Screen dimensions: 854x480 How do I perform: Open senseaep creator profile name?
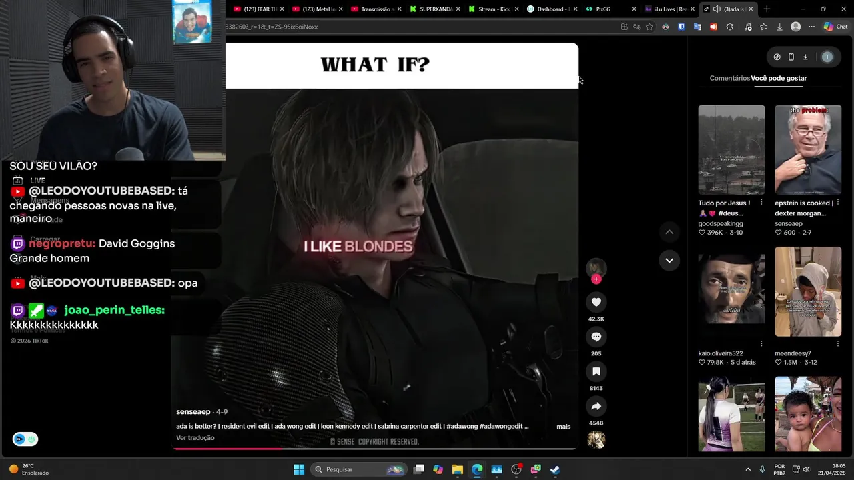coord(193,412)
